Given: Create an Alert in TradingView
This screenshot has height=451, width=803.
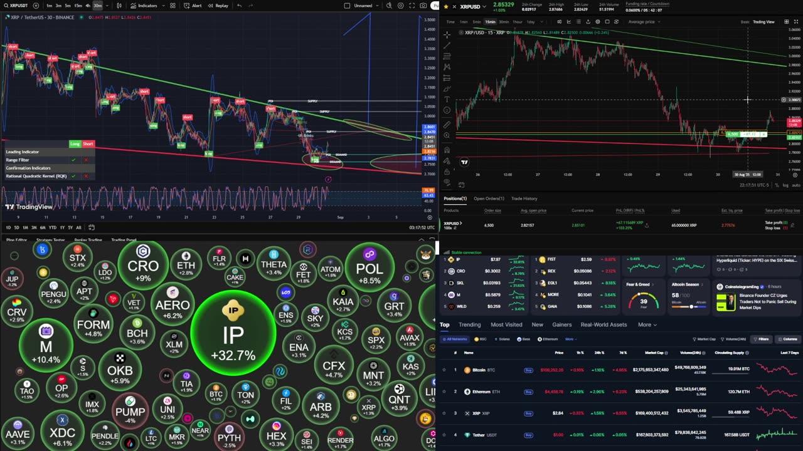Looking at the screenshot, I should pyautogui.click(x=193, y=6).
